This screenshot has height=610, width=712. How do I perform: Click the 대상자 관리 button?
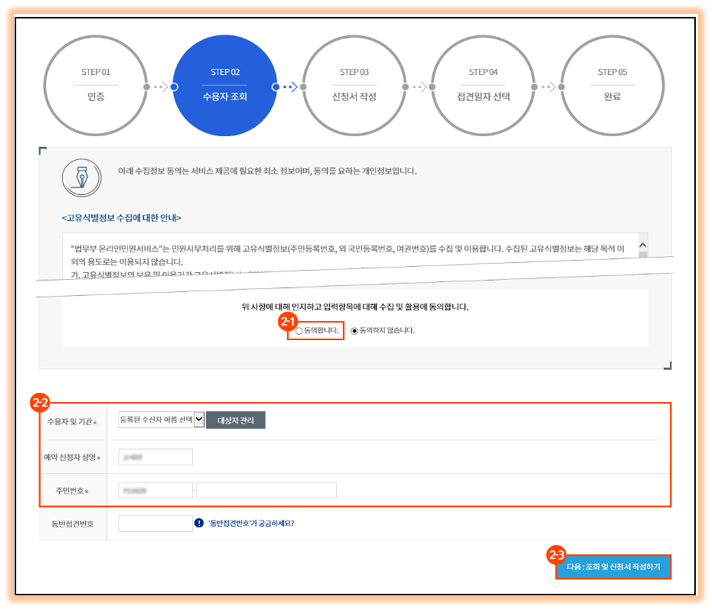pyautogui.click(x=236, y=419)
